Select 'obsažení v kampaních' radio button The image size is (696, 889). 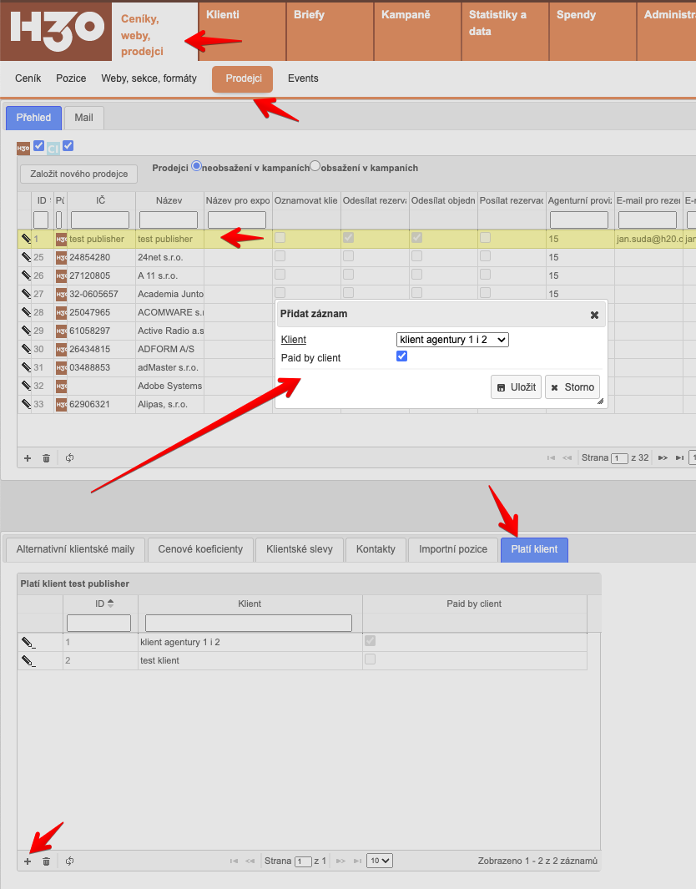pyautogui.click(x=315, y=166)
